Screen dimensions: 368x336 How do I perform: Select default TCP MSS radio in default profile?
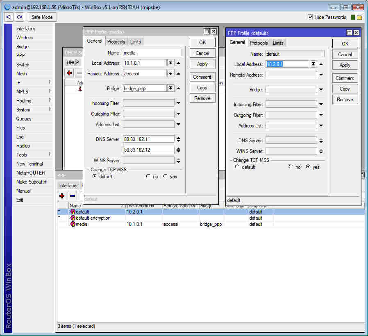click(x=237, y=167)
